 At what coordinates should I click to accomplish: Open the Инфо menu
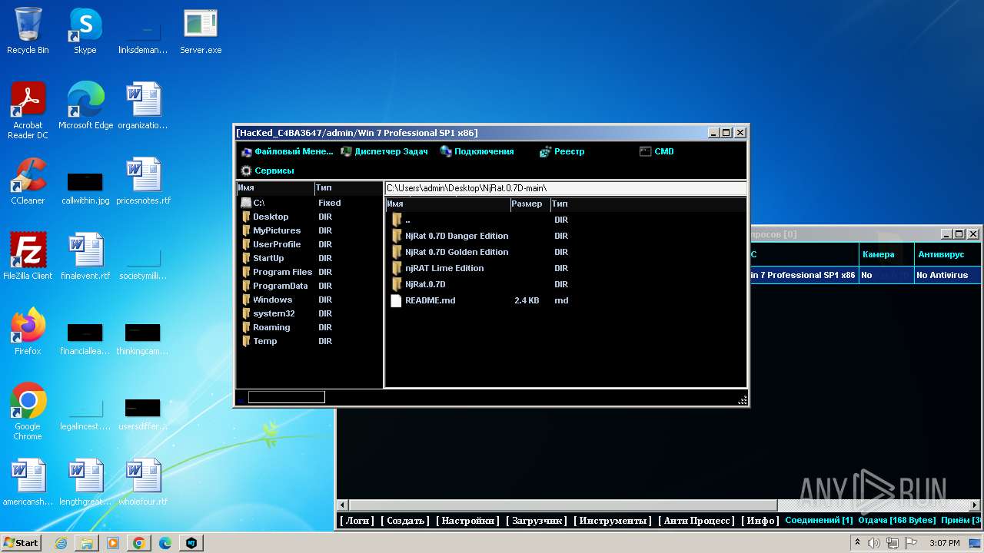click(760, 520)
